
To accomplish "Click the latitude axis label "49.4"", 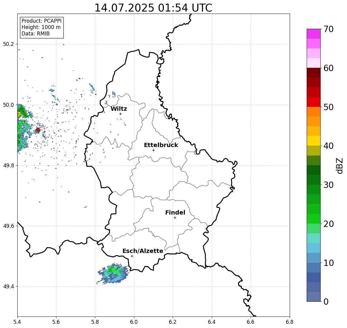I will point(8,287).
